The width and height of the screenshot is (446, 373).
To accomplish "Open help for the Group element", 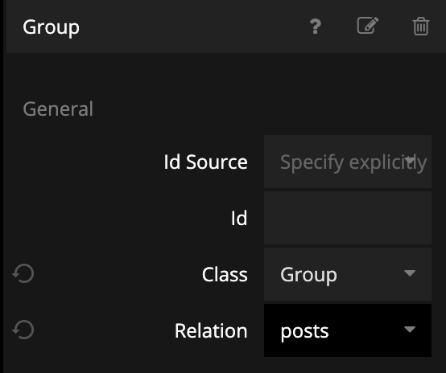I will click(x=316, y=27).
